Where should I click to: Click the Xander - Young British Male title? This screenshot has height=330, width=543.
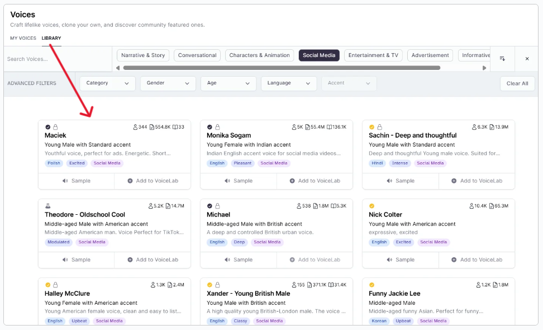(x=248, y=294)
